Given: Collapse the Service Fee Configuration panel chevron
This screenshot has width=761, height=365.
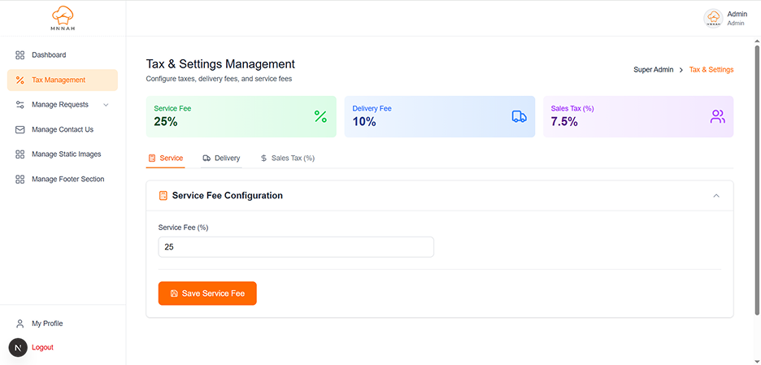Looking at the screenshot, I should [x=716, y=196].
